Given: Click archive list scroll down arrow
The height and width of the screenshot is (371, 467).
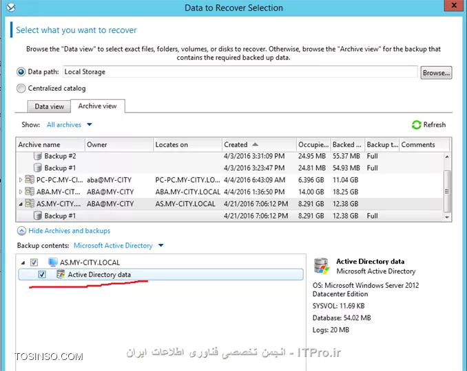Looking at the screenshot, I should (447, 217).
